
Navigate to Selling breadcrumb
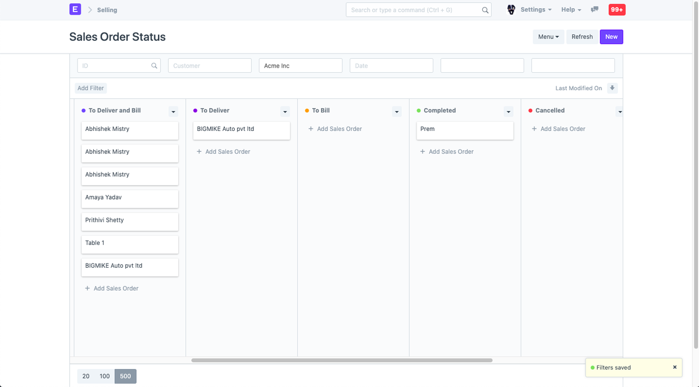107,10
